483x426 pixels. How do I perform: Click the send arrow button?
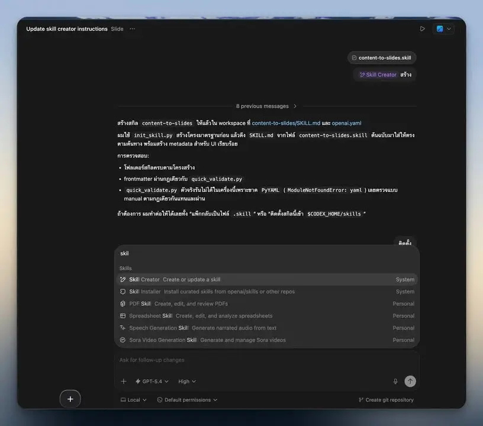coord(410,382)
